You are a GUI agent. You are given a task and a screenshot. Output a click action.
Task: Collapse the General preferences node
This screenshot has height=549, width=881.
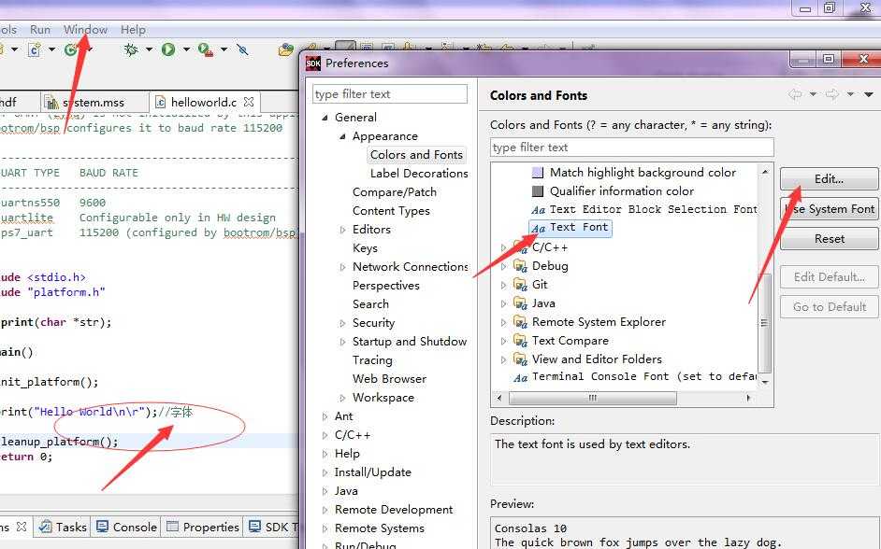tap(325, 118)
